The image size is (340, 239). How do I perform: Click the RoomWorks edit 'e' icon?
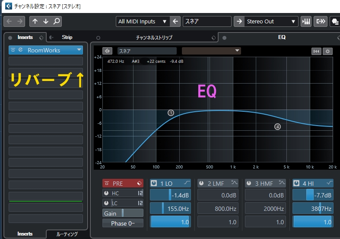(x=20, y=50)
